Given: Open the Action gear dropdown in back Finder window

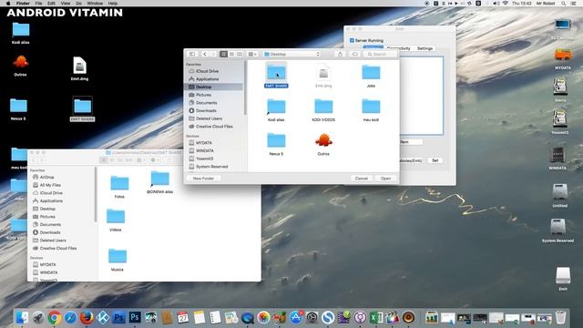Looking at the screenshot, I should (155, 160).
